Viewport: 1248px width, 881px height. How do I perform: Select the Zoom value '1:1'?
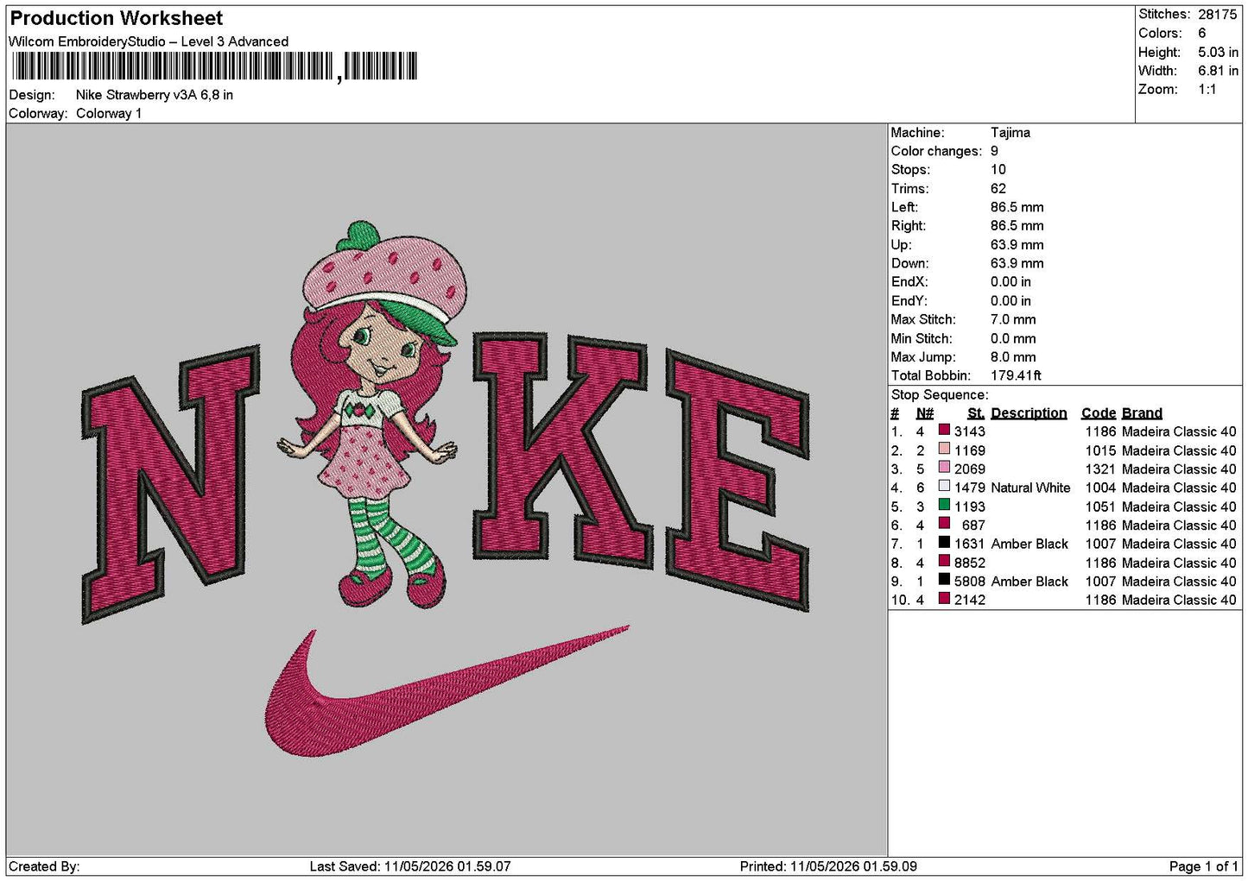pos(1207,90)
